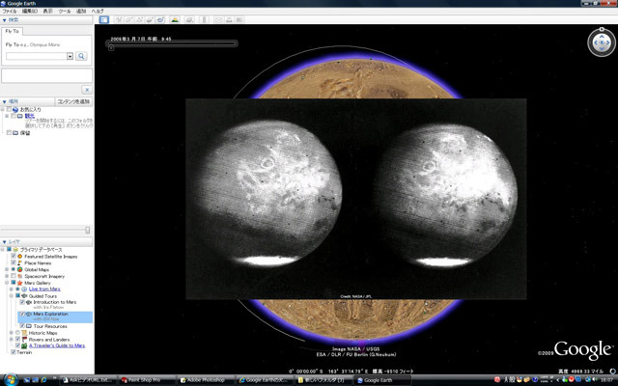Screen dimensions: 618x386
Task: Collapse the レイヤ layers panel triangle
Action: 4,242
